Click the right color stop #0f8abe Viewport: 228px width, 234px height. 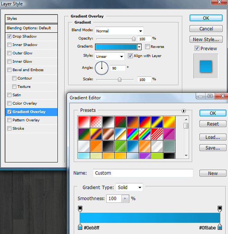point(220,227)
